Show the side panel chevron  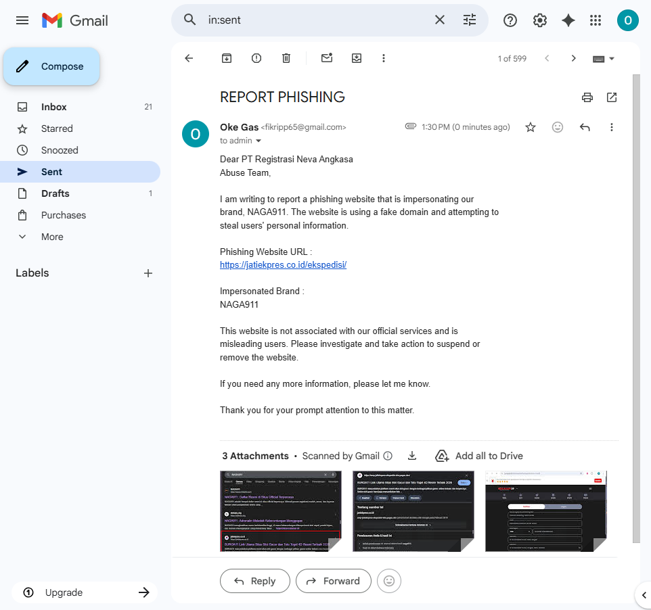644,596
